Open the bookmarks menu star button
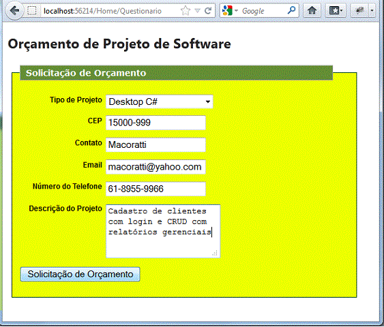 (336, 10)
